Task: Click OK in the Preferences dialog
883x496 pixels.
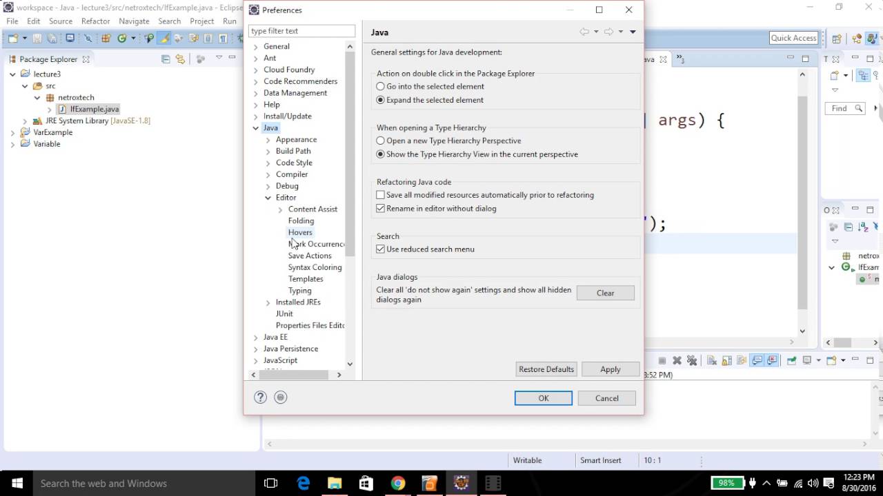Action: point(543,398)
